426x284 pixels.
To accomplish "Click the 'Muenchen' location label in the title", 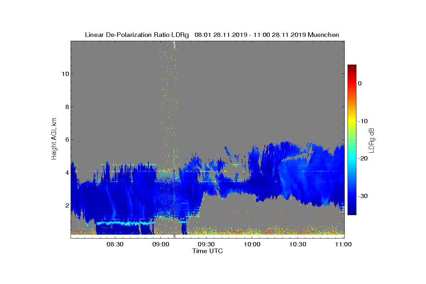I will [323, 35].
